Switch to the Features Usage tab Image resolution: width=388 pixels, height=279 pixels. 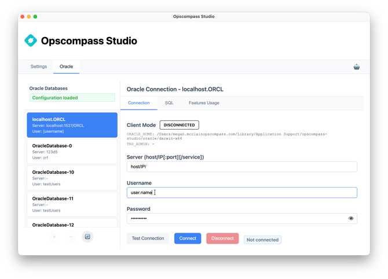pyautogui.click(x=204, y=102)
